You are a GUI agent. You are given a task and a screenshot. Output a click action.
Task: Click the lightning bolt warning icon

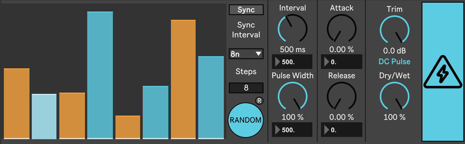(x=444, y=72)
